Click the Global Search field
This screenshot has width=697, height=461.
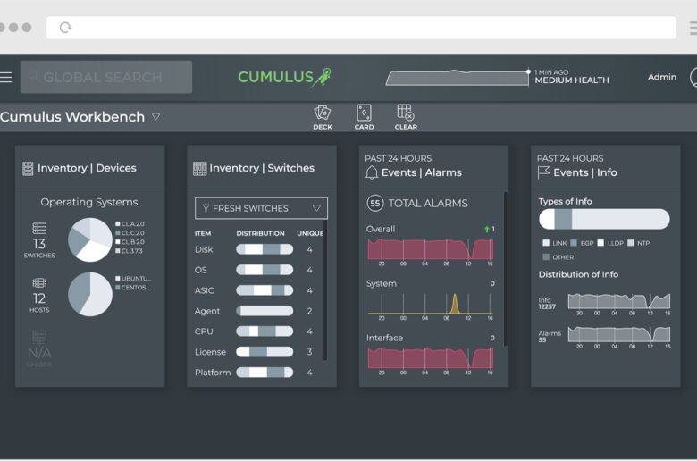[106, 77]
